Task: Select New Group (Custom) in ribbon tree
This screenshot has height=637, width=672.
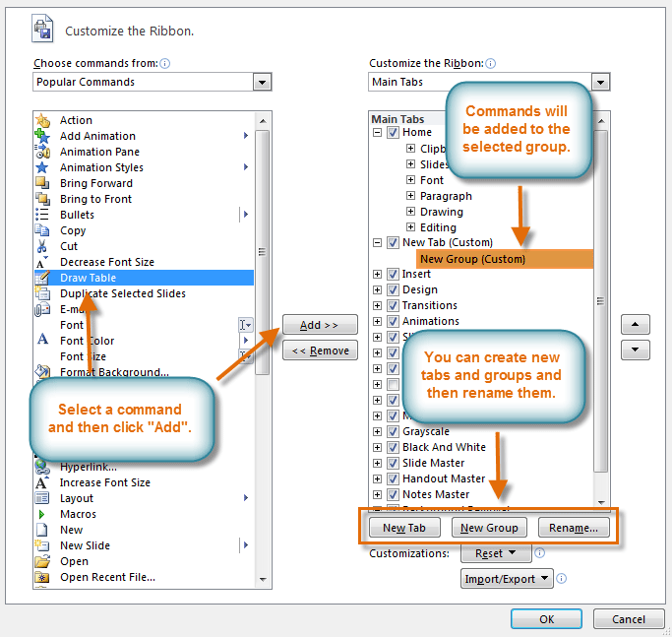Action: (x=505, y=259)
